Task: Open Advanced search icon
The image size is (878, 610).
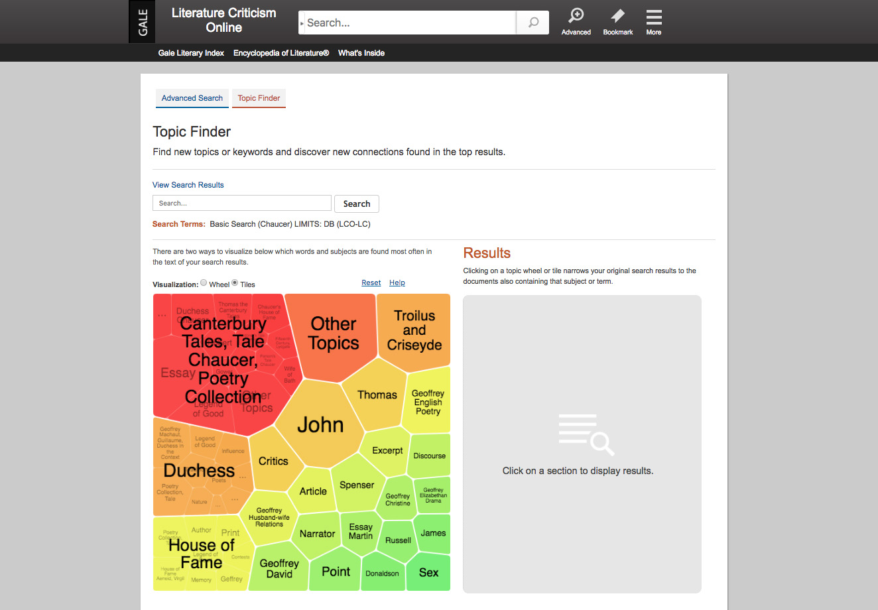Action: 576,22
